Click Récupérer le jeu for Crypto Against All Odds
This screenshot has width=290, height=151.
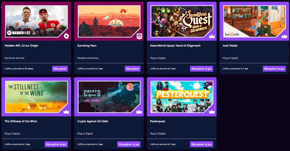click(x=129, y=144)
